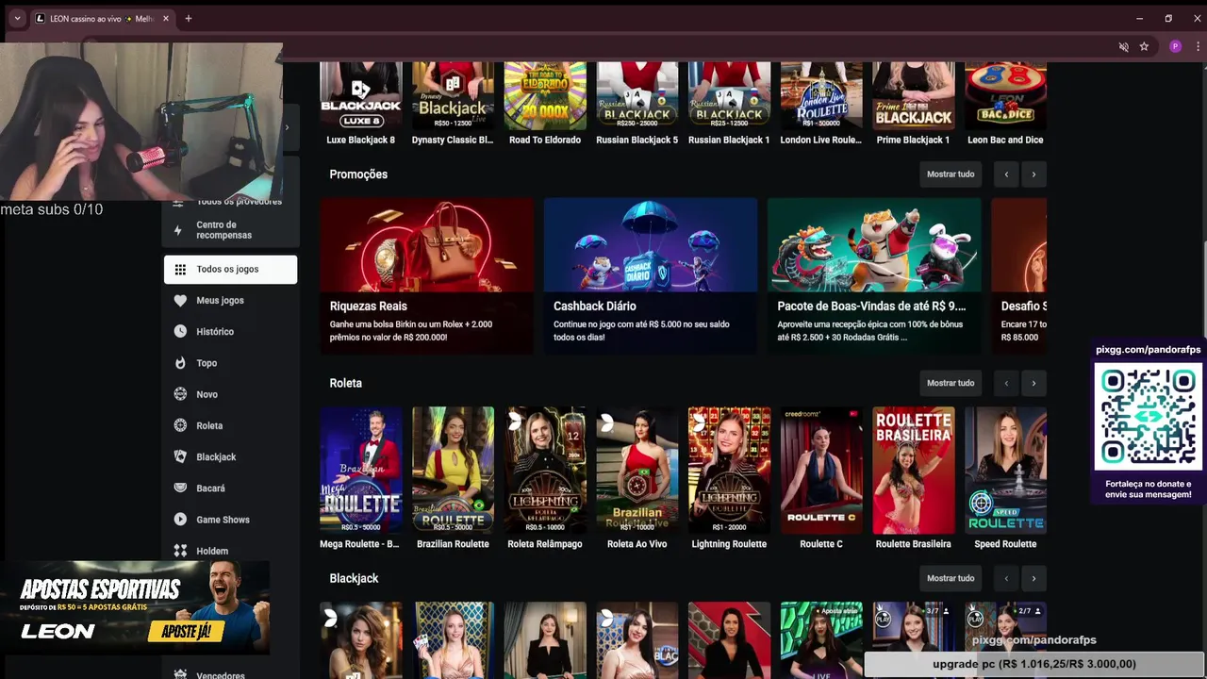Viewport: 1207px width, 679px height.
Task: Click the heart icon beside Meus jogos
Action: point(180,301)
